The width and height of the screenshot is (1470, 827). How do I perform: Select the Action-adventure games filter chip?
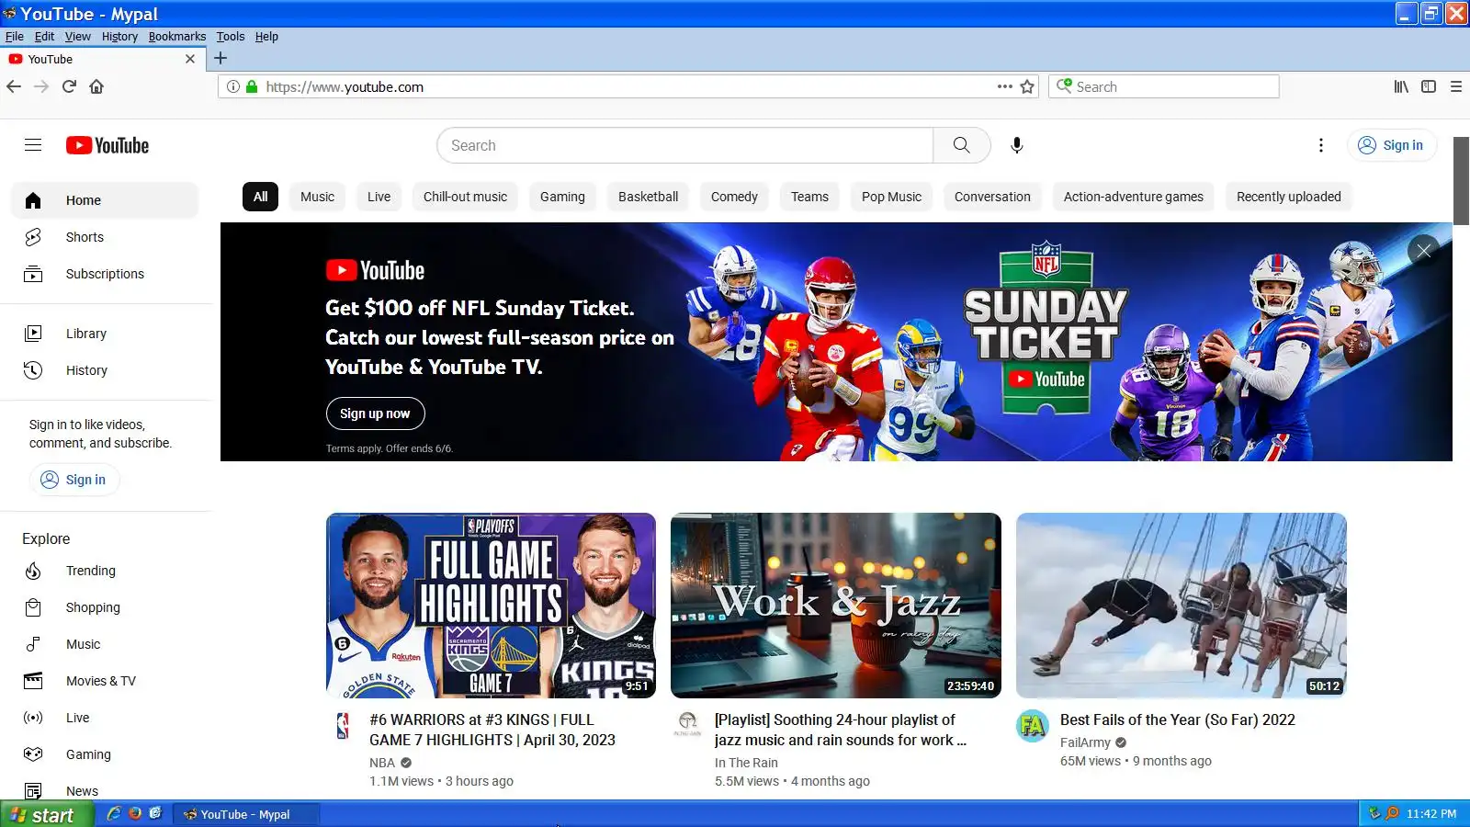[1134, 197]
